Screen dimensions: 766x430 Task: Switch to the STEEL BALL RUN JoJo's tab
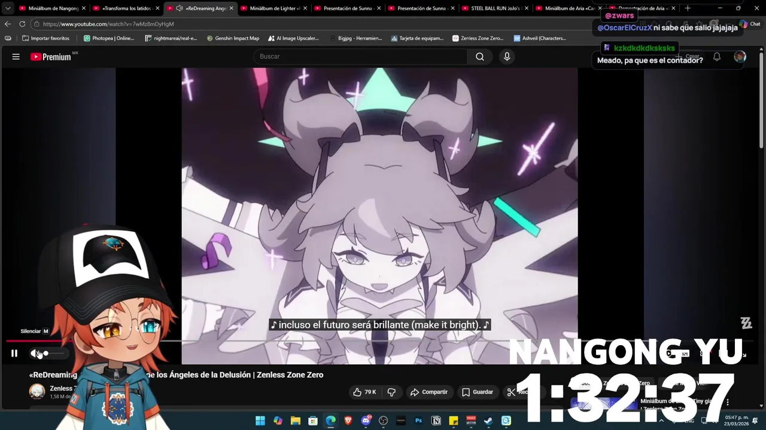tap(496, 8)
